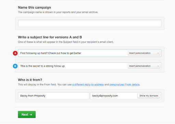Open version A's Insert personalization dropdown
Screen dimensions: 175x124
144,53
